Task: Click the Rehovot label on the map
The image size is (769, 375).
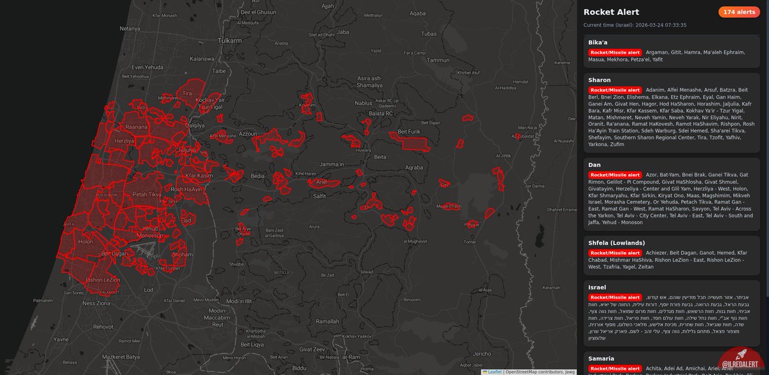Action: (x=104, y=326)
